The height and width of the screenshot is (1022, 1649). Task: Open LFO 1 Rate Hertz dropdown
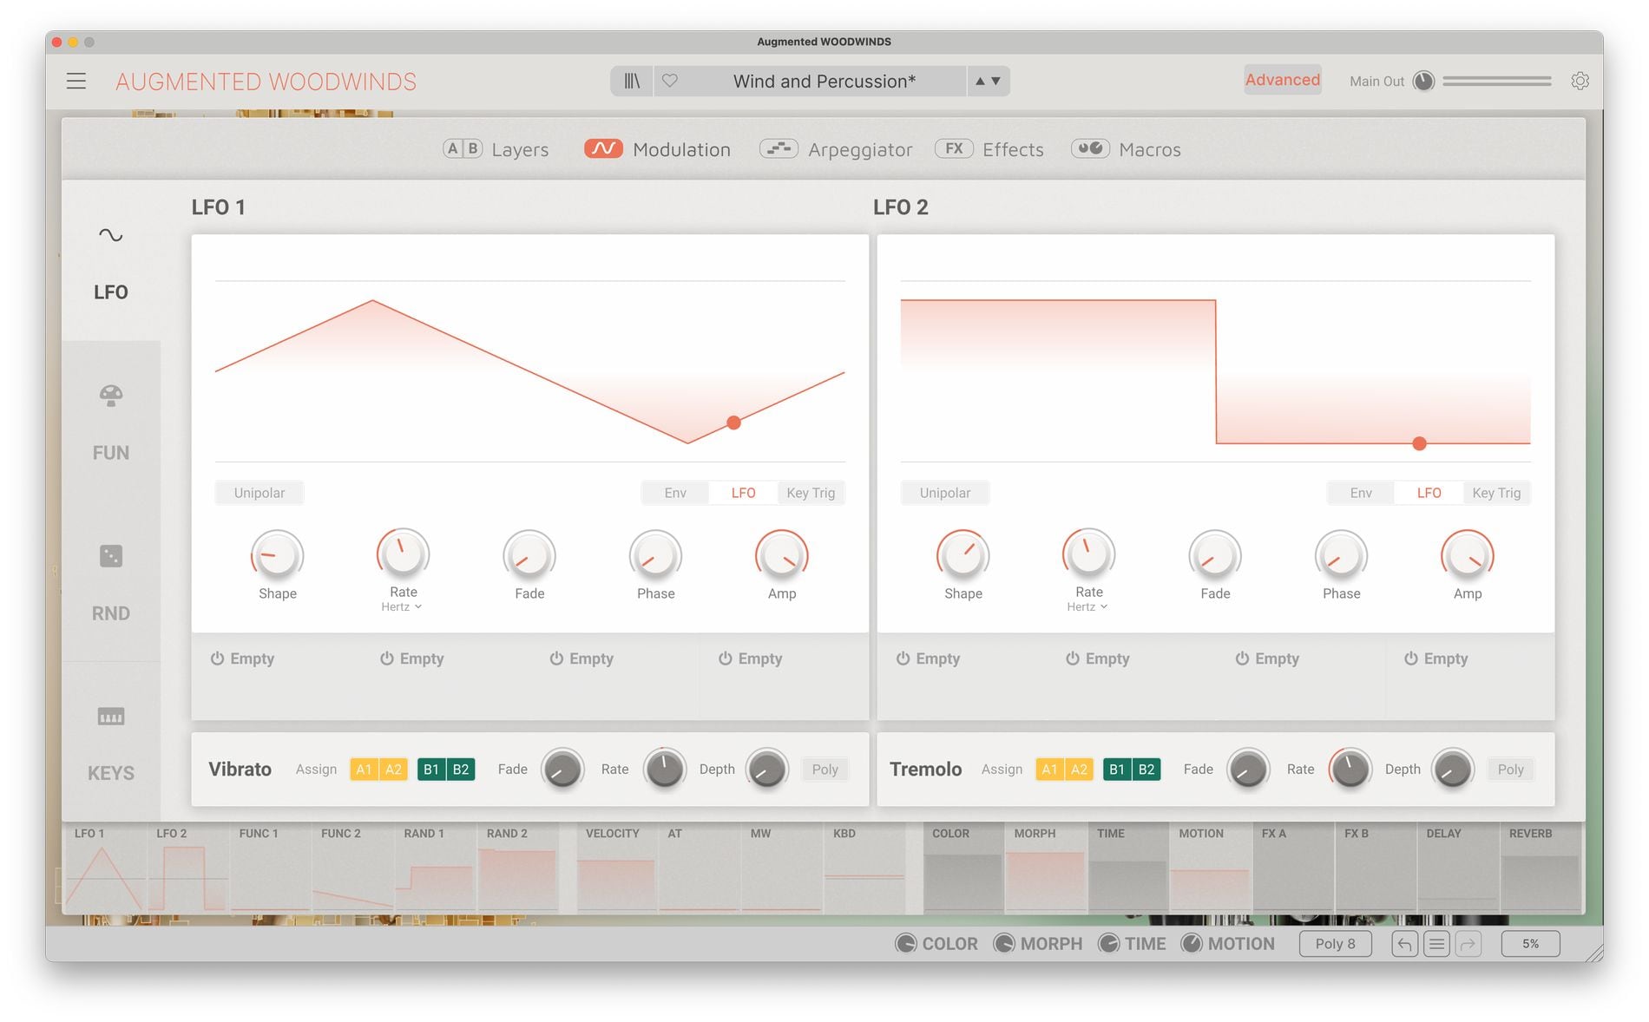click(x=402, y=606)
